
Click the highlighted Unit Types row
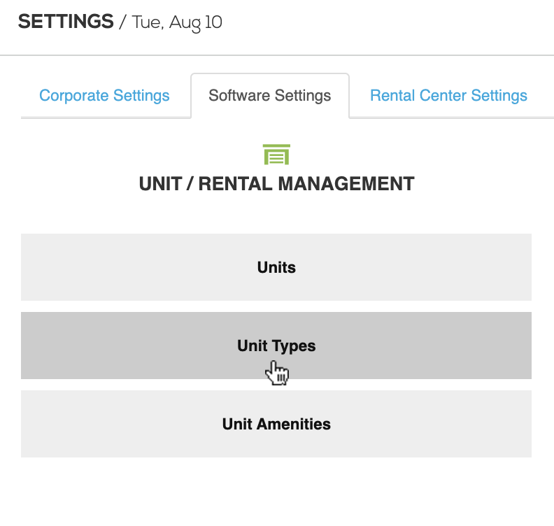(276, 346)
